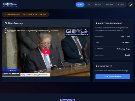Image resolution: width=135 pixels, height=101 pixels.
Task: Click the 'About This Broadcast' heading
Action: pos(110,23)
